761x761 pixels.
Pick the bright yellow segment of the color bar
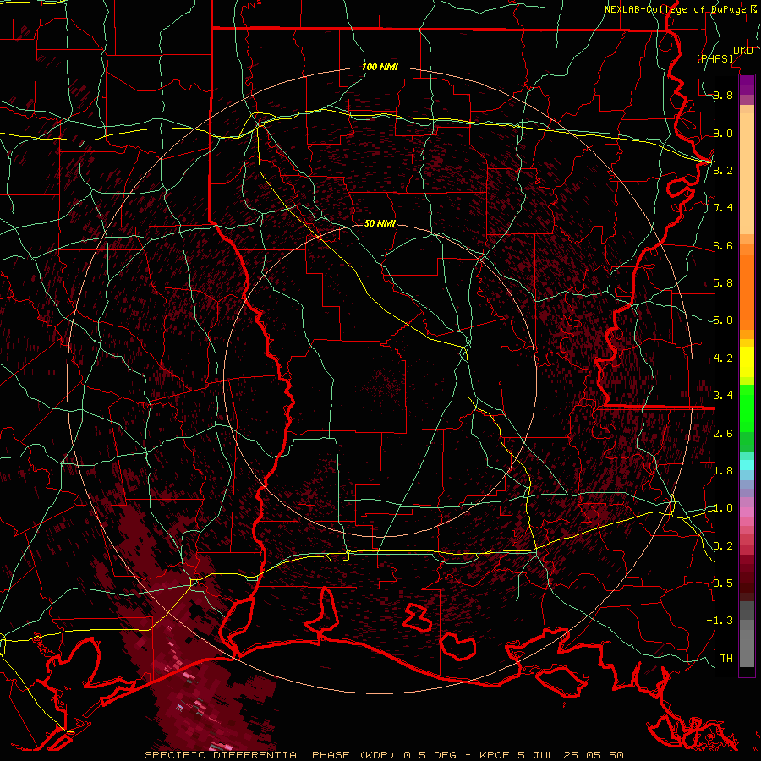coord(747,362)
